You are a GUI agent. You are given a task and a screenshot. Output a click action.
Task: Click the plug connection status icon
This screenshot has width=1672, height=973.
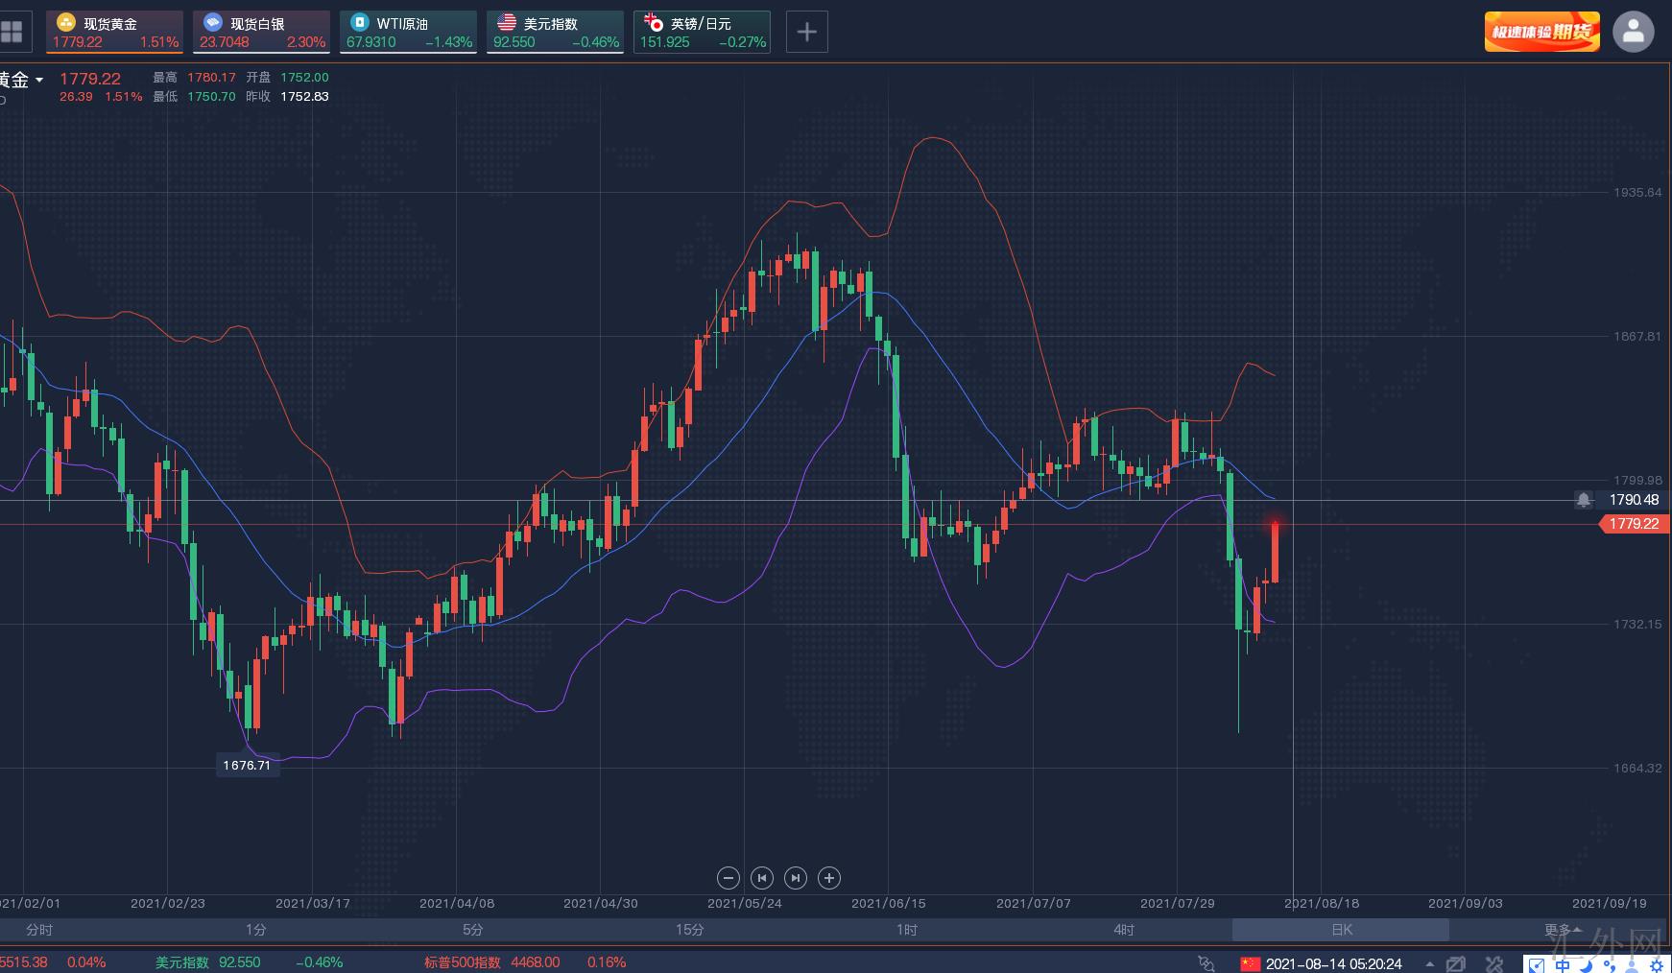point(1206,963)
